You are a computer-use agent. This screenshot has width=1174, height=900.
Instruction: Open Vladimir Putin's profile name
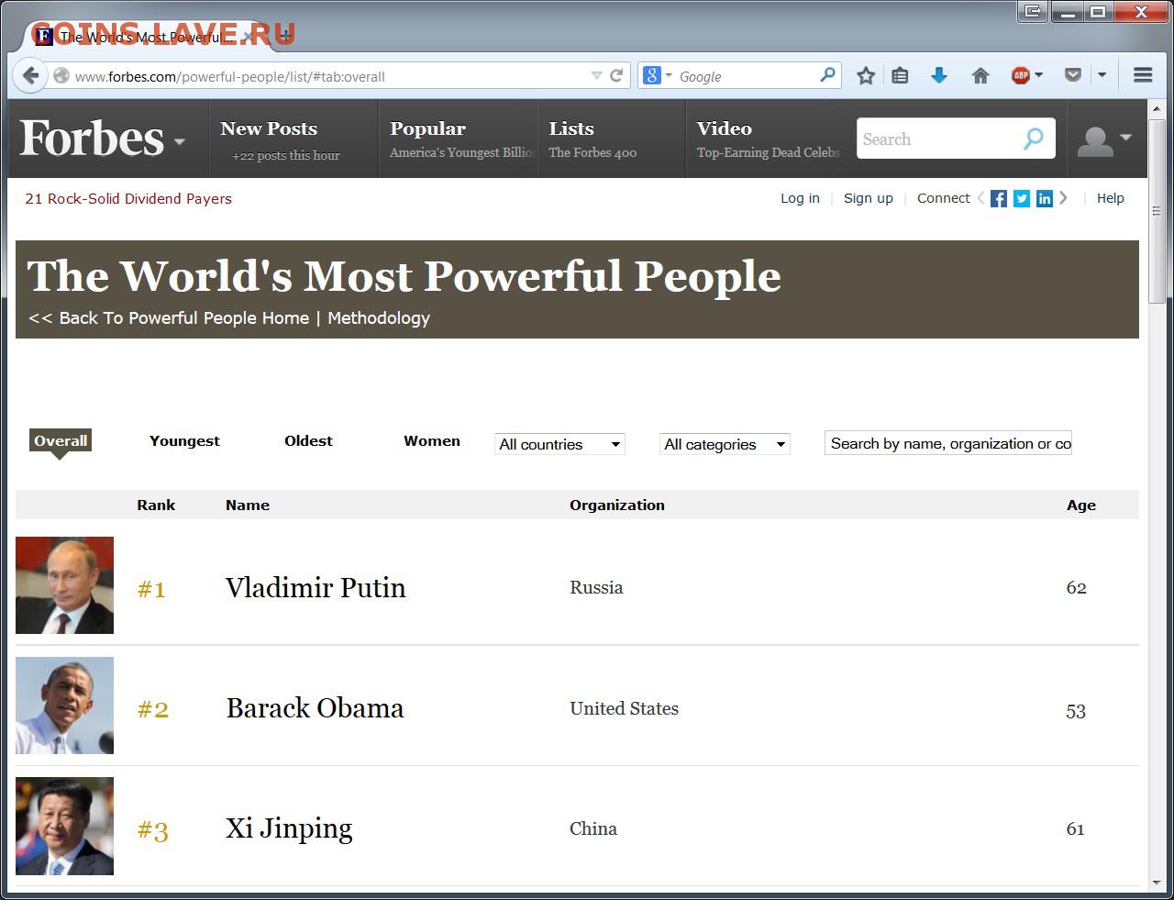[316, 587]
